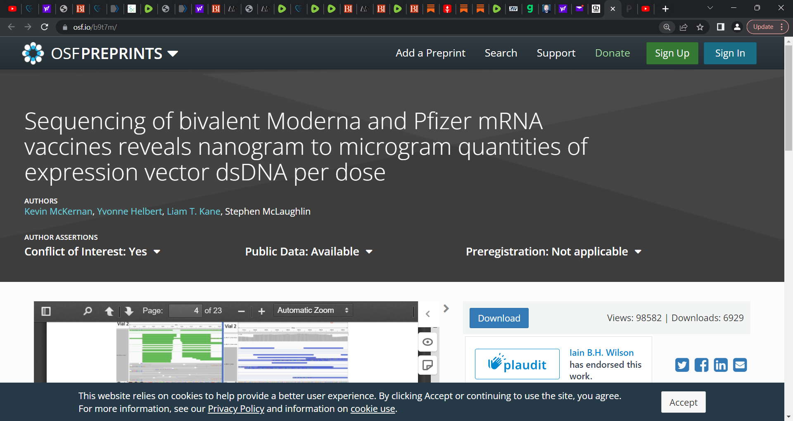Go to previous PDF page
Image resolution: width=793 pixels, height=421 pixels.
pyautogui.click(x=109, y=311)
